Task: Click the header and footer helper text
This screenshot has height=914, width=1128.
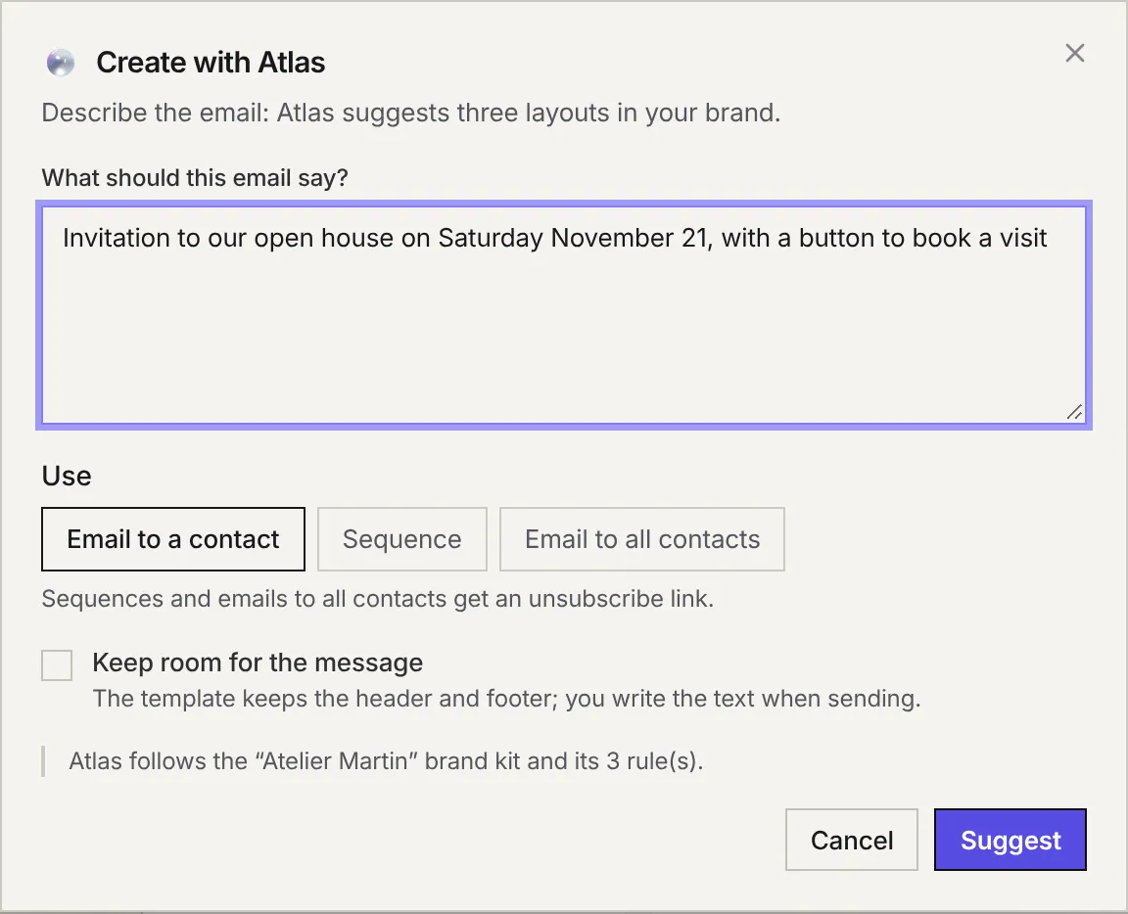Action: (x=506, y=699)
